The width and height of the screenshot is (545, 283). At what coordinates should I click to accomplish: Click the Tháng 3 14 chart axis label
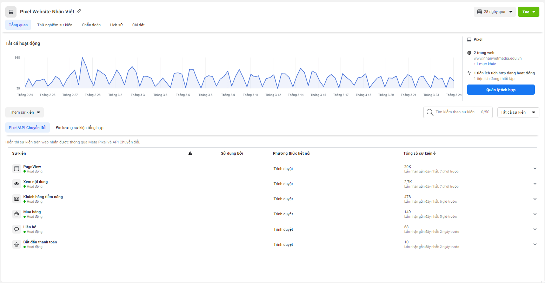pos(295,95)
